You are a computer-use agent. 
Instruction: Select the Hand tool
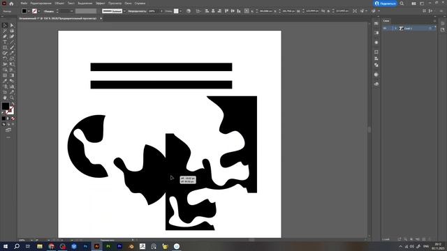click(5, 98)
